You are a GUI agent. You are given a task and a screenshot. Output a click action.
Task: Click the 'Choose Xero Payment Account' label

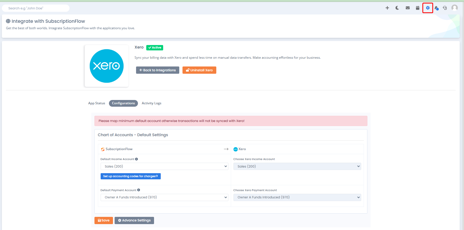coord(255,190)
